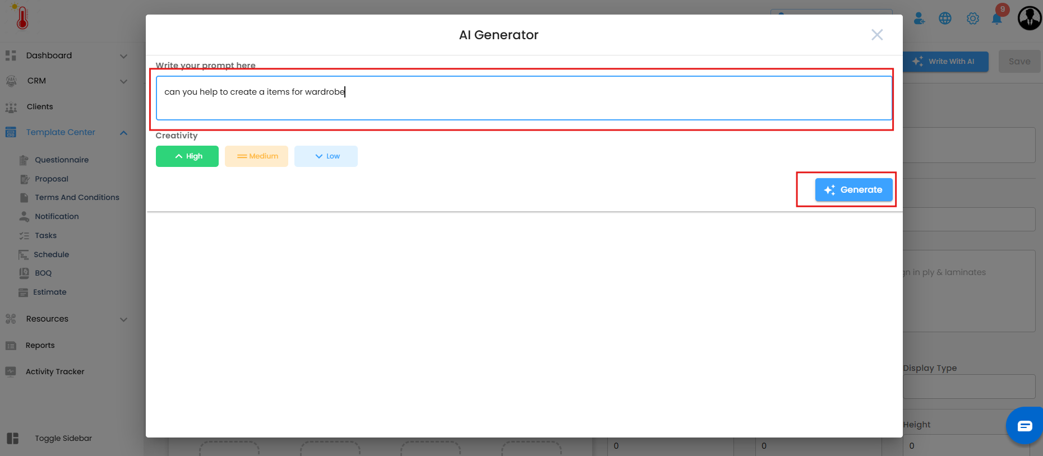
Task: Click the thermometer app logo
Action: click(x=21, y=17)
